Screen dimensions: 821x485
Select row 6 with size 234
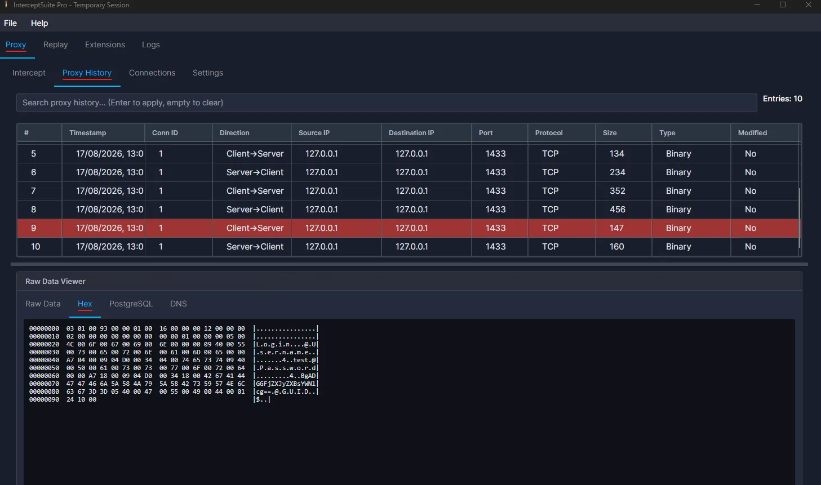pos(408,172)
